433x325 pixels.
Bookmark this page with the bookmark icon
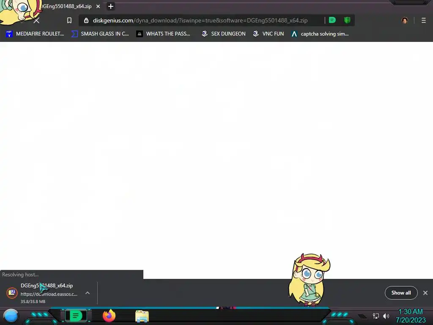[x=69, y=20]
